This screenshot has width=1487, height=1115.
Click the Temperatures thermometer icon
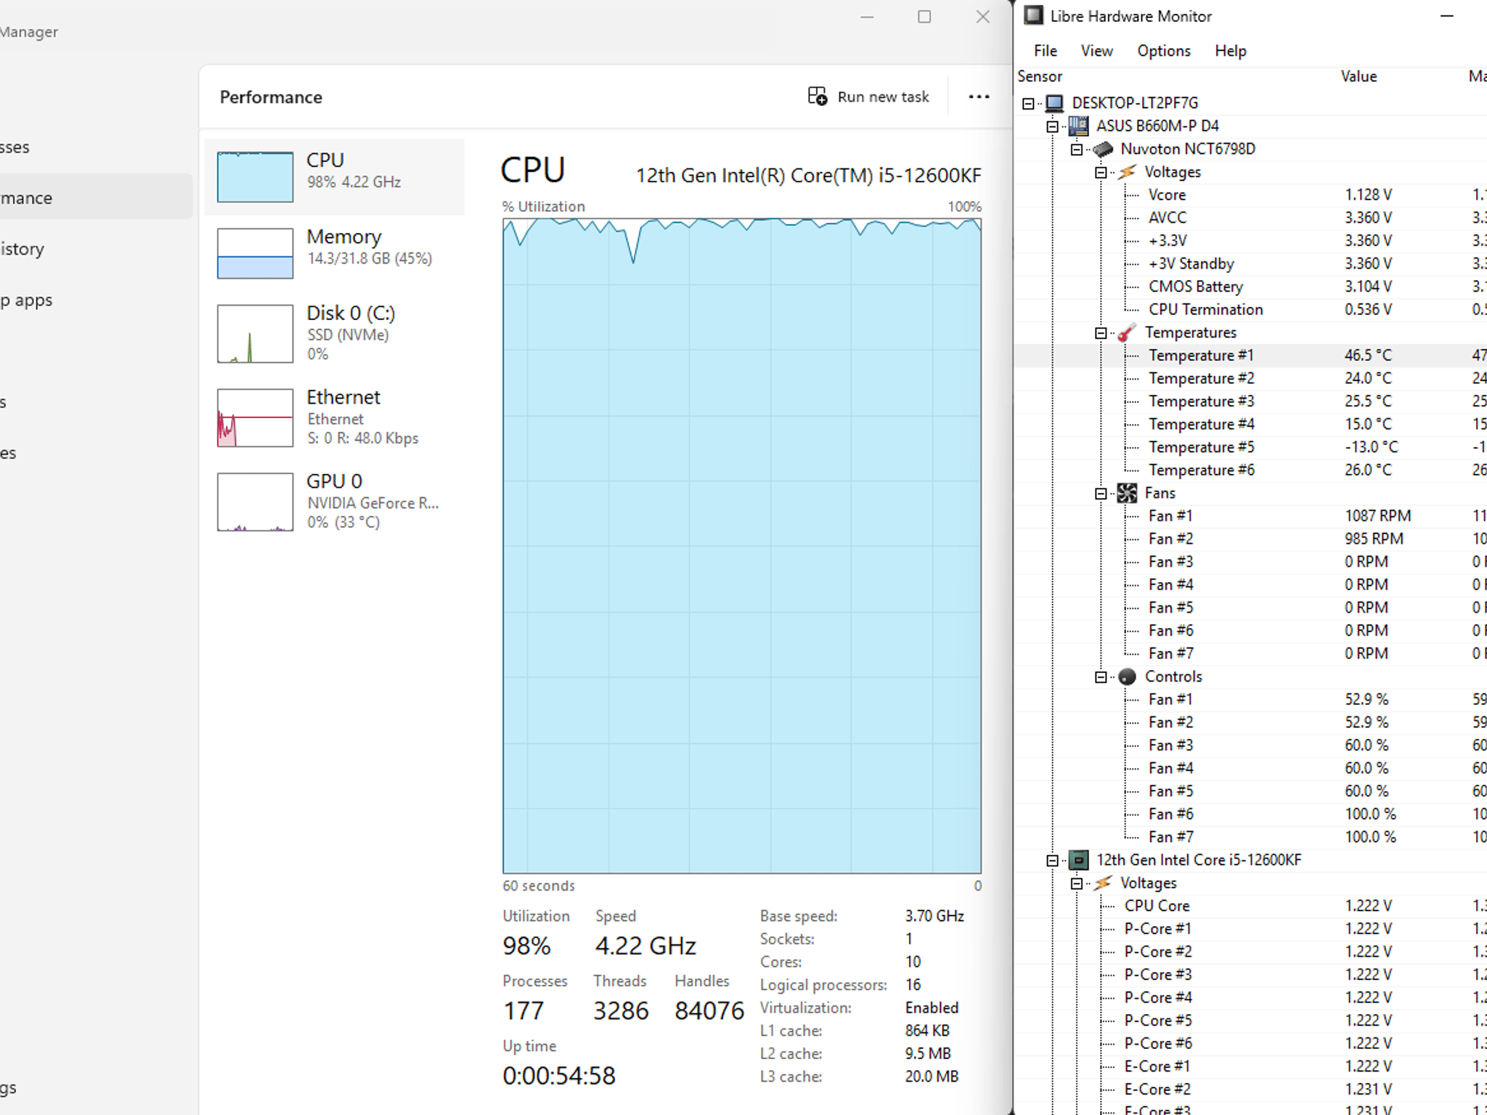[x=1127, y=332]
